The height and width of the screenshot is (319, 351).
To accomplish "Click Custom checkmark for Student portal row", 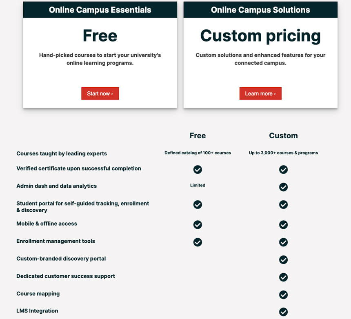I will 283,204.
